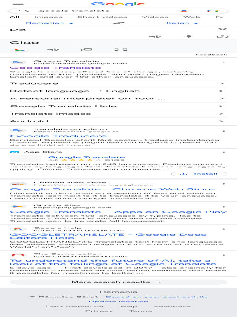Open Google Translate – Apps on Google Play
Image resolution: width=237 pixels, height=317 pixels.
coord(118,212)
